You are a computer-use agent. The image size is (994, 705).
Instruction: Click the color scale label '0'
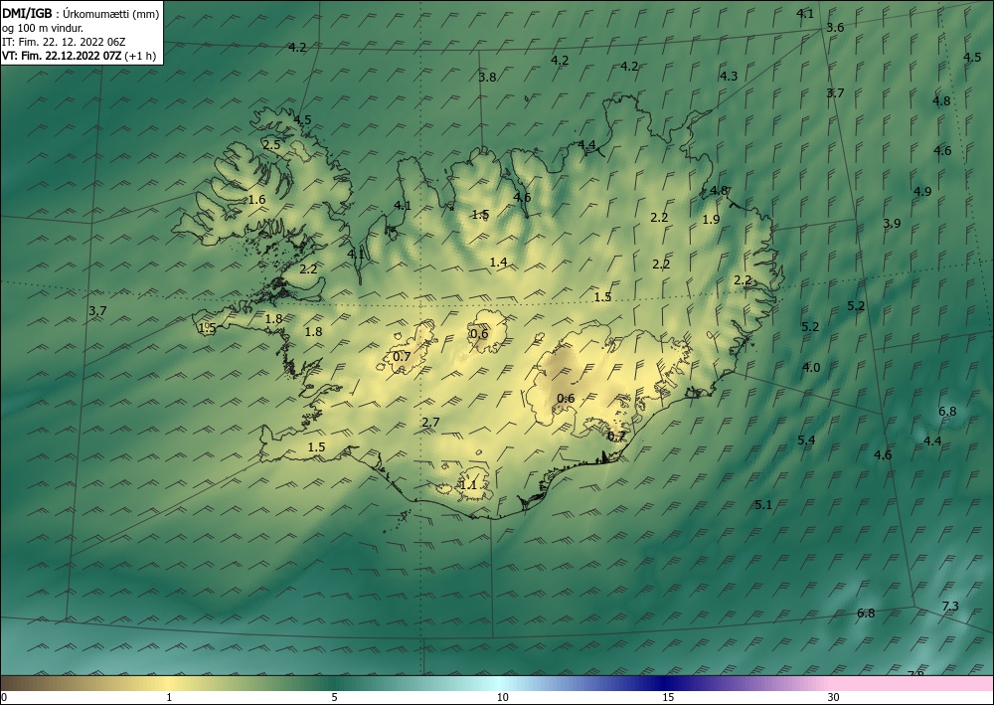click(x=4, y=697)
